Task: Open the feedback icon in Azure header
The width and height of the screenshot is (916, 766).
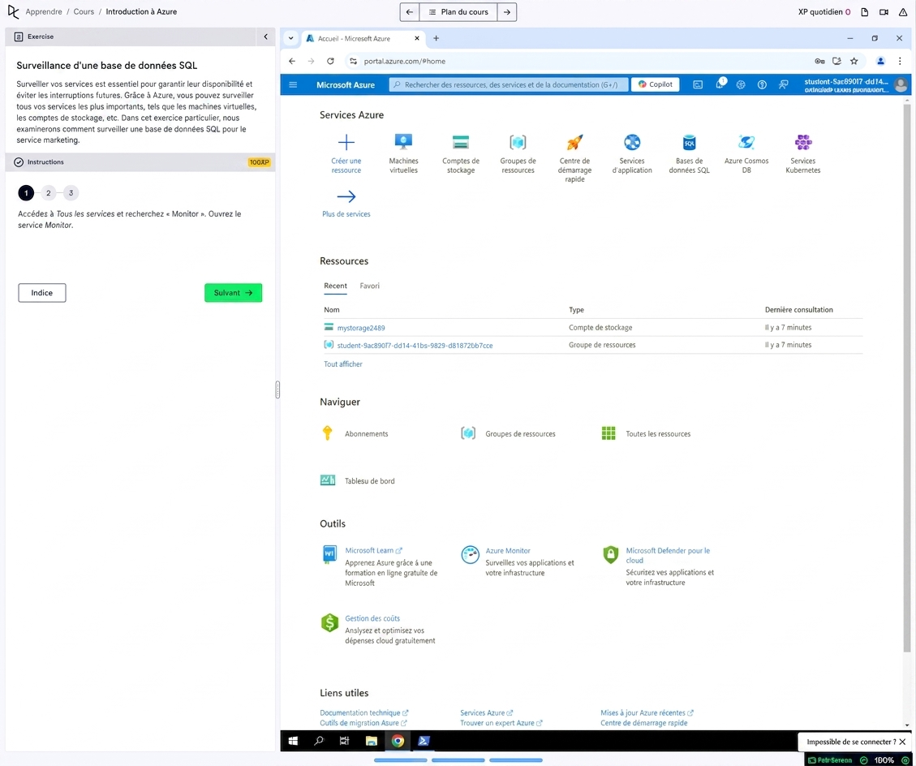Action: click(784, 84)
